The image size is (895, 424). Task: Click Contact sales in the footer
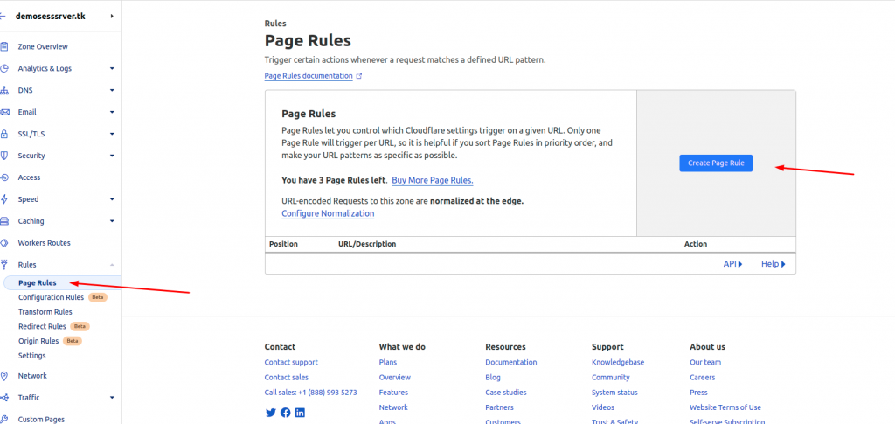click(x=287, y=377)
